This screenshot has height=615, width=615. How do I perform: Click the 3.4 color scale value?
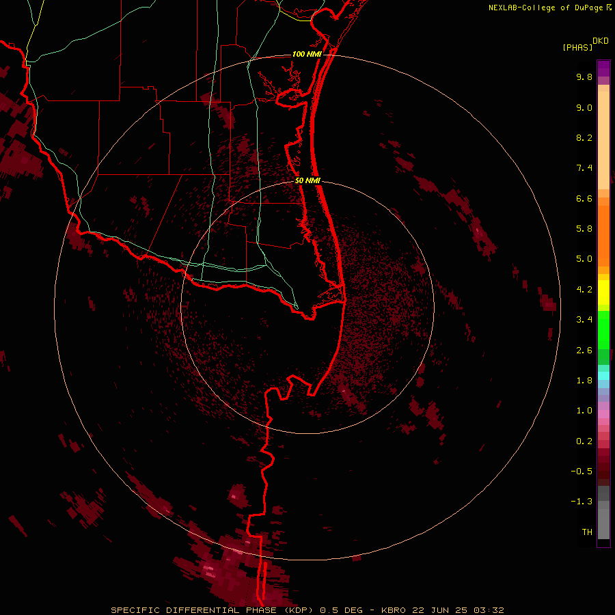[584, 320]
